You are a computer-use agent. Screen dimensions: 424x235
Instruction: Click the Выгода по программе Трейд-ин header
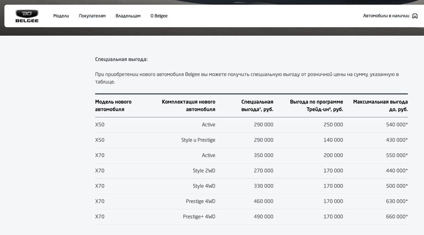click(x=316, y=106)
